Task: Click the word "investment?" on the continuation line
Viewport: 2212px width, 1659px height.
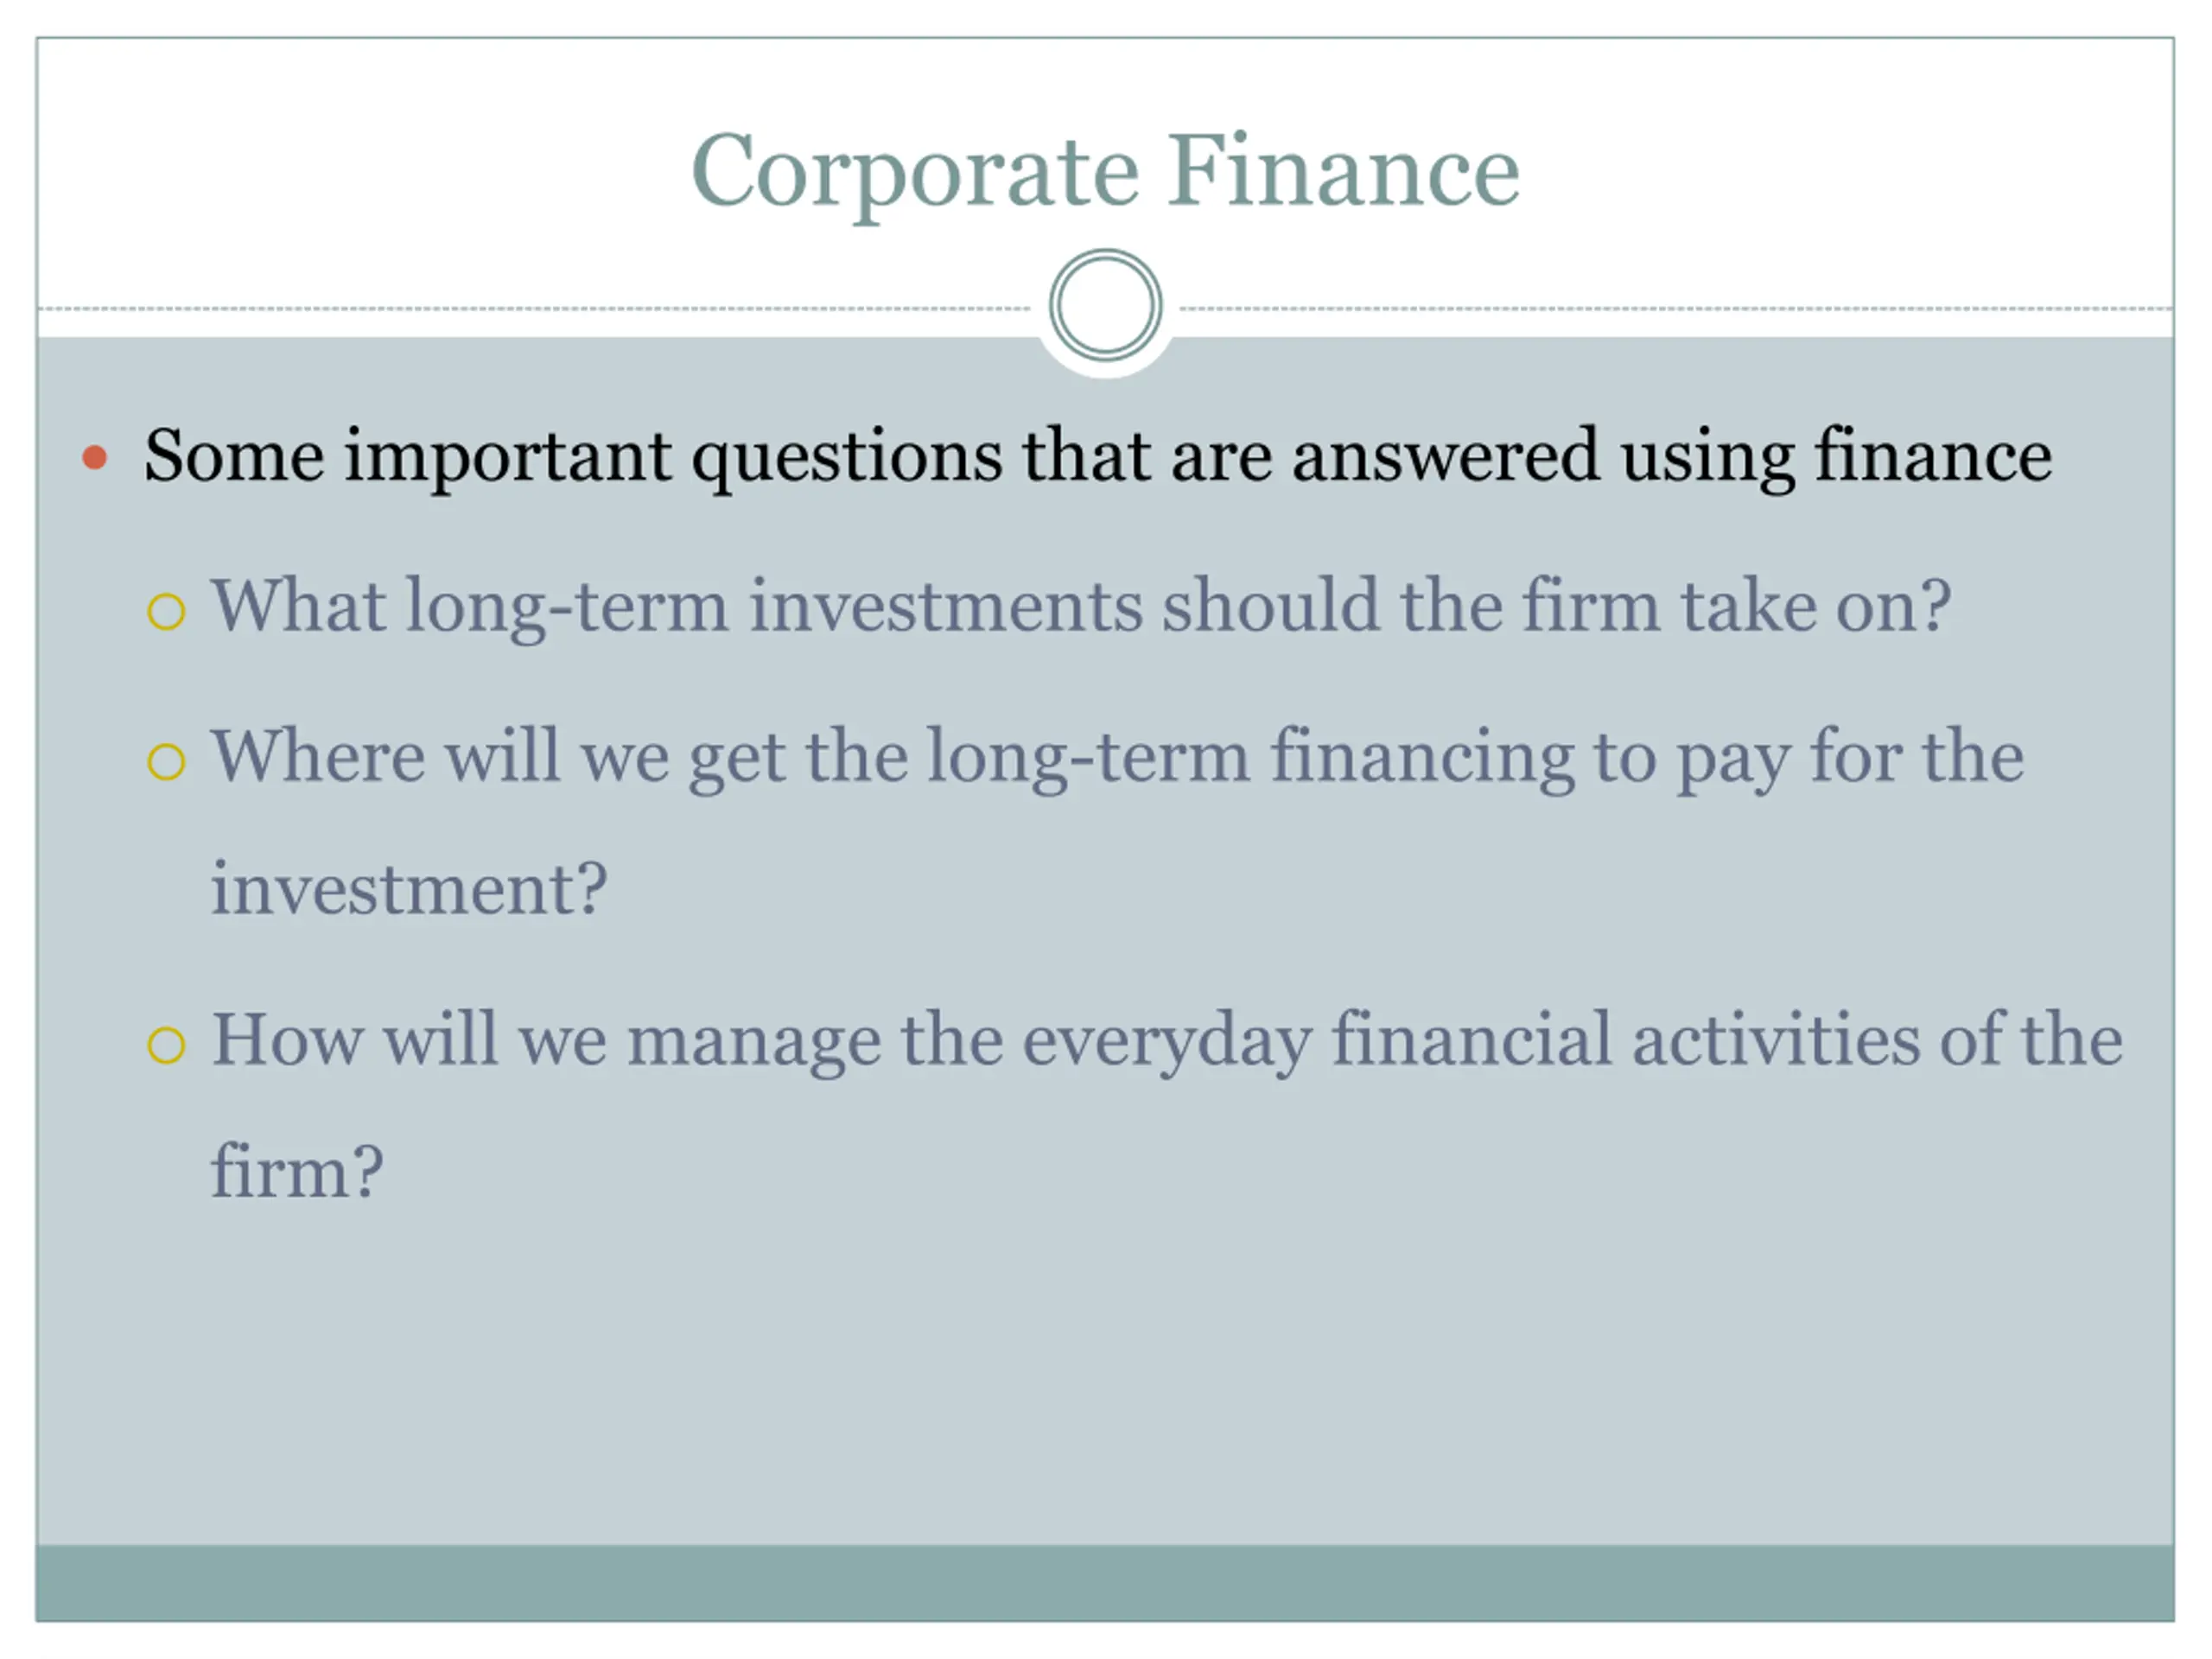Action: pos(408,888)
